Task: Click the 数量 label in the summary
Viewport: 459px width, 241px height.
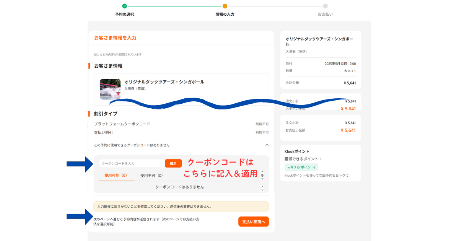Action: [x=289, y=71]
